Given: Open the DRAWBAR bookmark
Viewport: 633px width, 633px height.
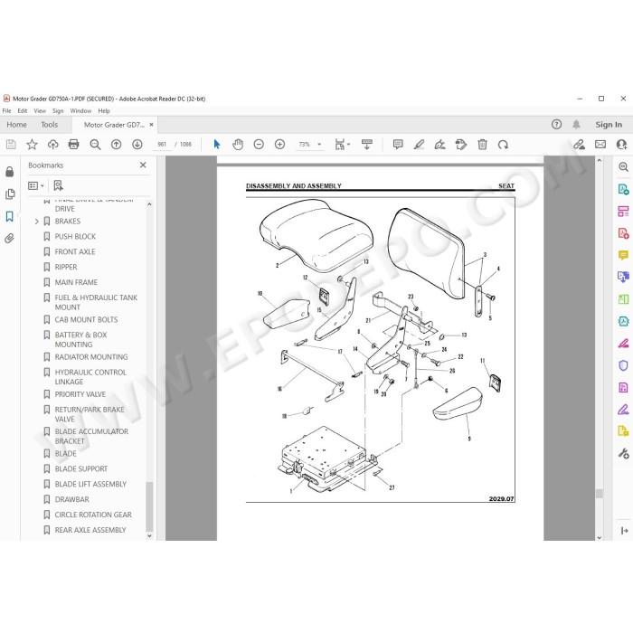Looking at the screenshot, I should point(71,499).
